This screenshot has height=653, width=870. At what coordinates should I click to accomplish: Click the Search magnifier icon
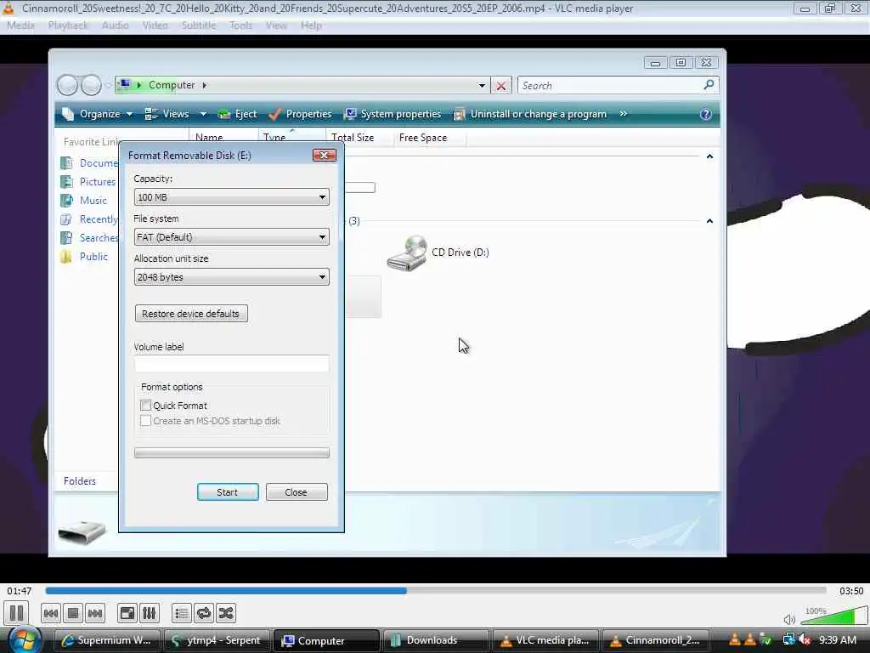click(x=709, y=85)
